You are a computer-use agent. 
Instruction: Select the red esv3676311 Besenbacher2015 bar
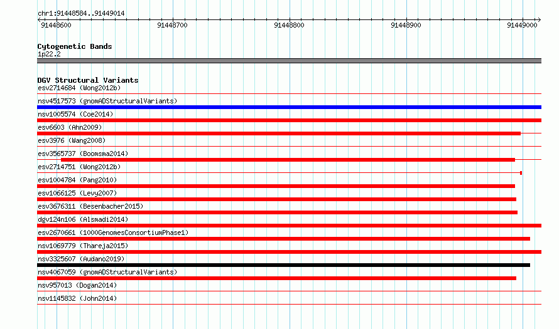click(278, 212)
